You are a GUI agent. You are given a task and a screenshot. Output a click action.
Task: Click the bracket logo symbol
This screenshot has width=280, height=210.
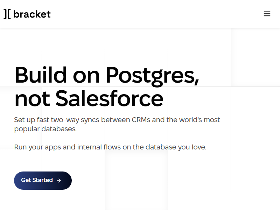7,14
